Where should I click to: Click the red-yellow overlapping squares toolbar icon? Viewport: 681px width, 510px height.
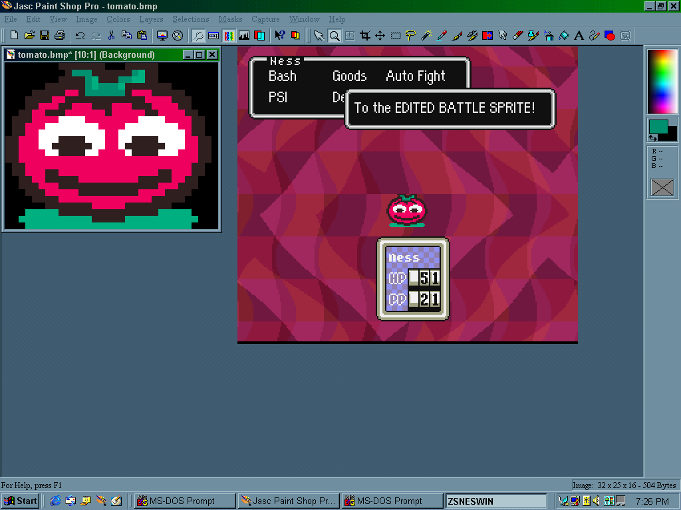point(295,35)
